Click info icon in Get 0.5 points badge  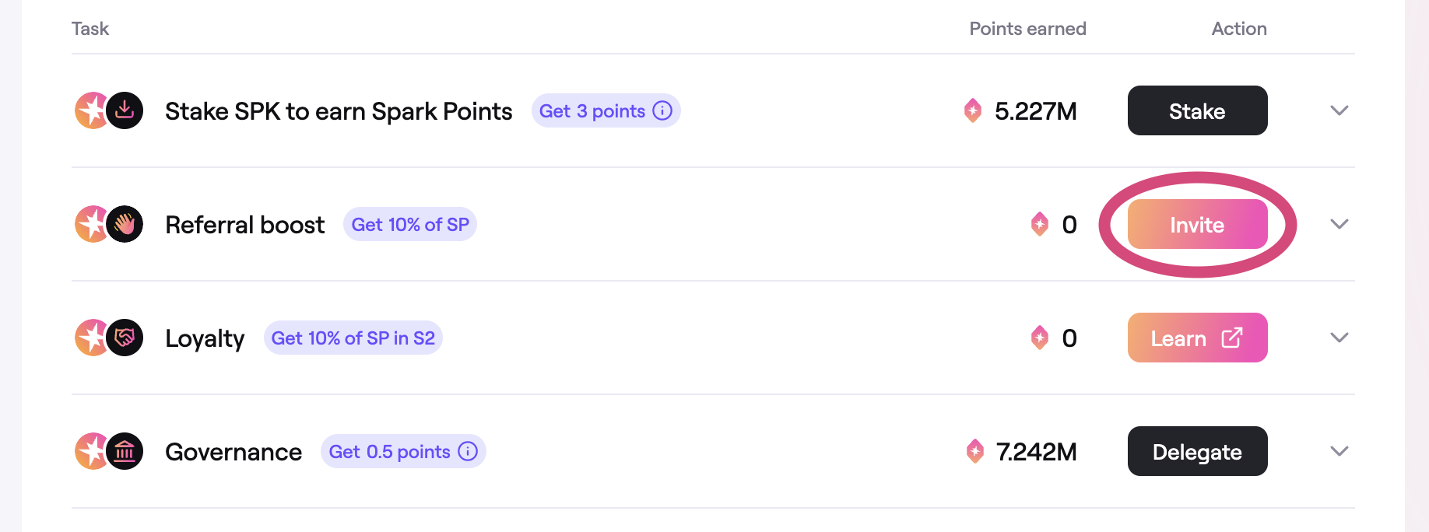pos(468,451)
